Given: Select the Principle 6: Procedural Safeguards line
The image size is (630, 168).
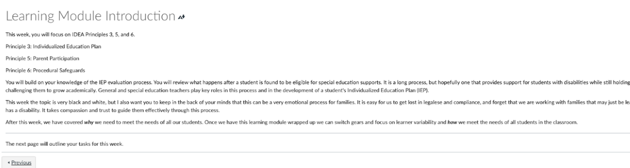Looking at the screenshot, I should pos(45,70).
